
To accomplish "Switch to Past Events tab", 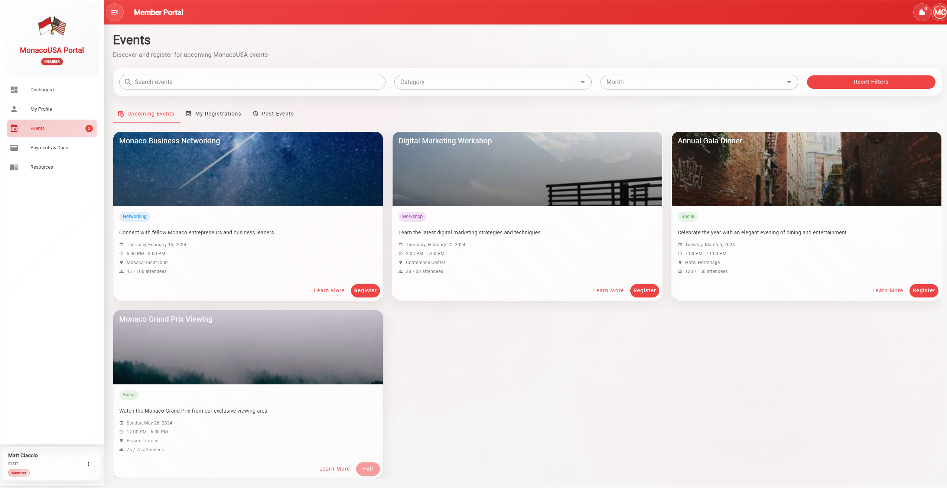I will [x=273, y=114].
